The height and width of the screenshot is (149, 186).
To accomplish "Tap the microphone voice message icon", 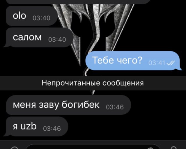I will (173, 148).
